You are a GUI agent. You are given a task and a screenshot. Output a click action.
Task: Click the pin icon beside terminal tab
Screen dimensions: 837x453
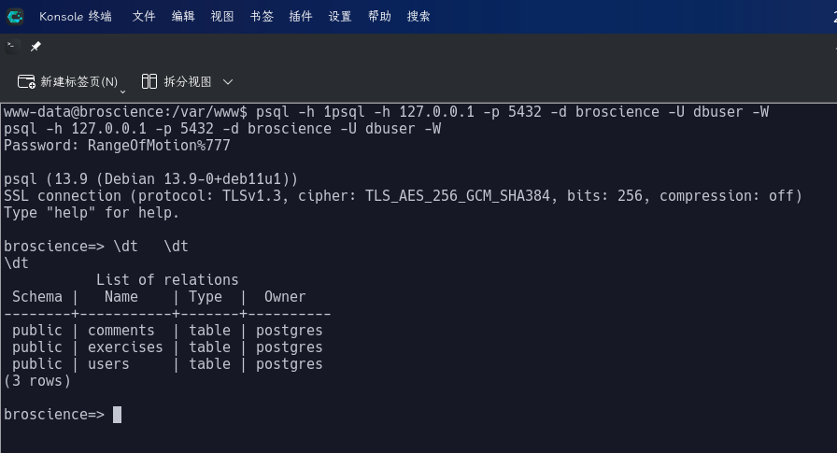(35, 47)
